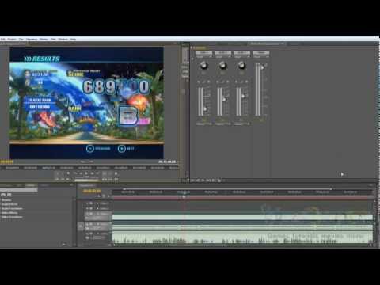Expand the Video Effects folder

[9, 213]
